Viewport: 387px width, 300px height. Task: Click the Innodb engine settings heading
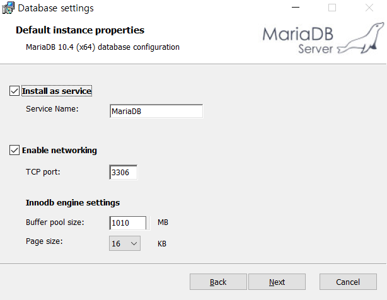pyautogui.click(x=73, y=202)
